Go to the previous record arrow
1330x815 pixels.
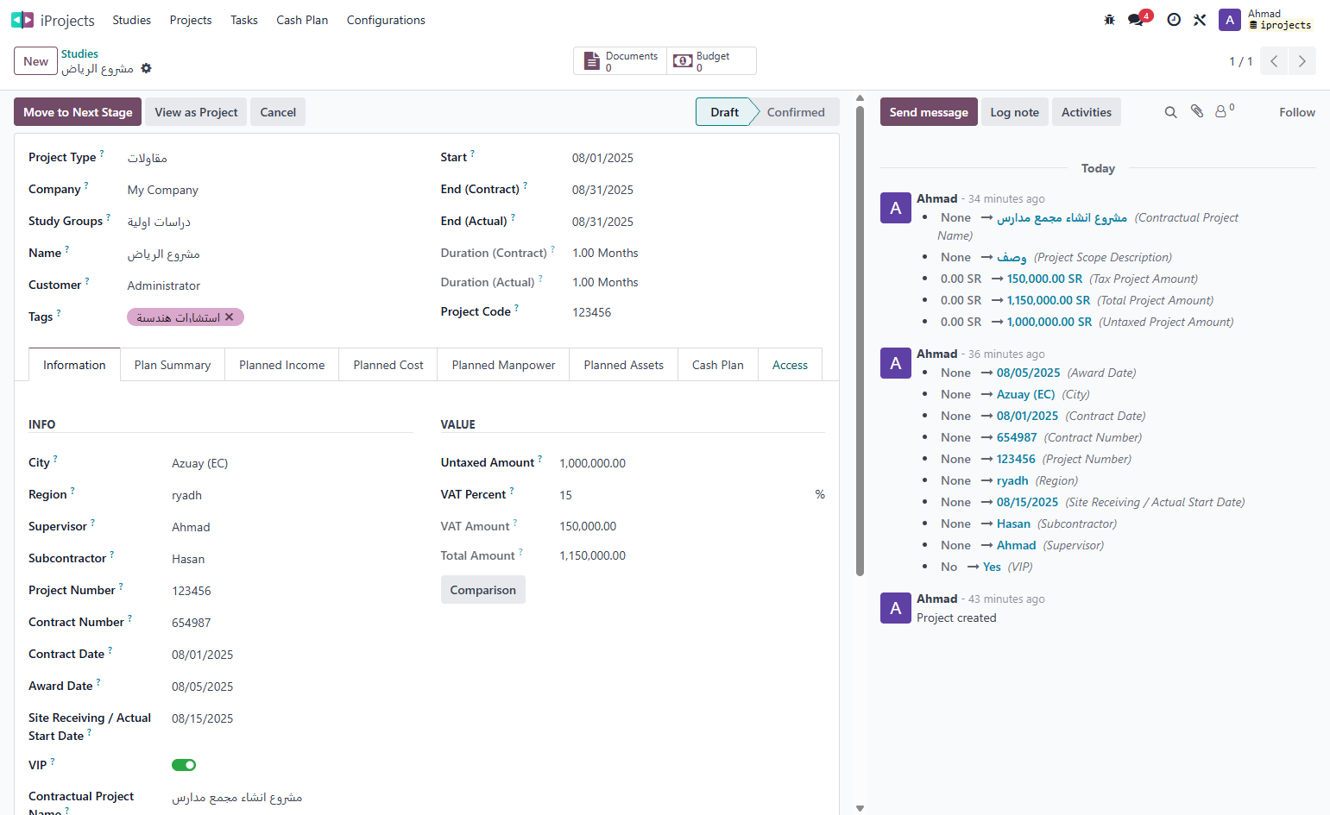tap(1274, 61)
